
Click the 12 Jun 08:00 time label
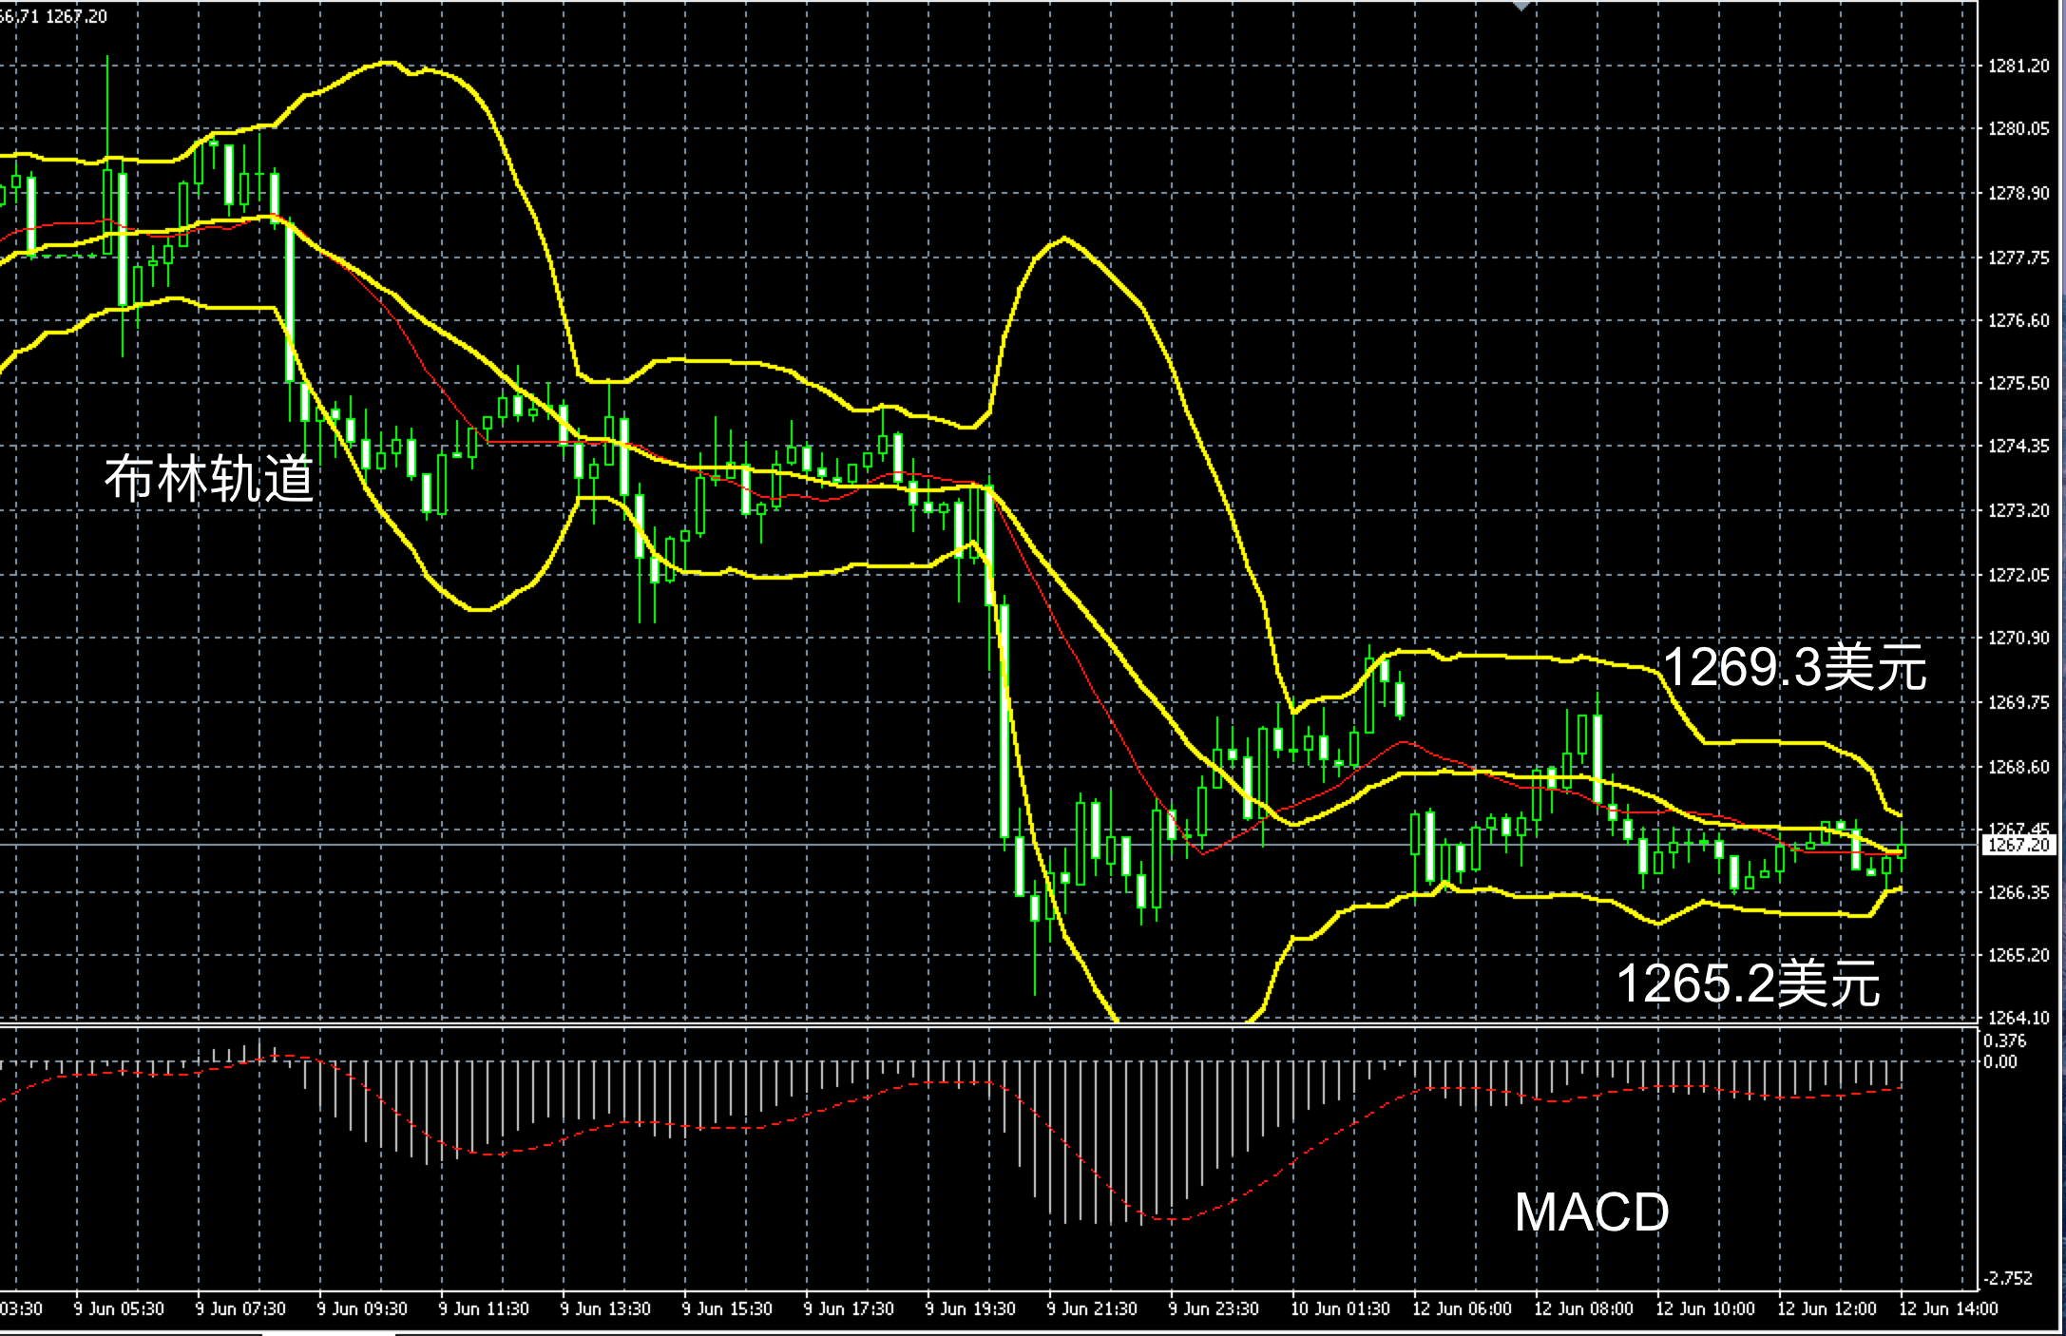1583,1309
